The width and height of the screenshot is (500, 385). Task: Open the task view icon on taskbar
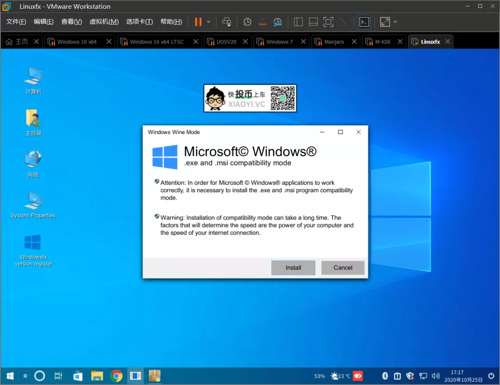pyautogui.click(x=58, y=376)
